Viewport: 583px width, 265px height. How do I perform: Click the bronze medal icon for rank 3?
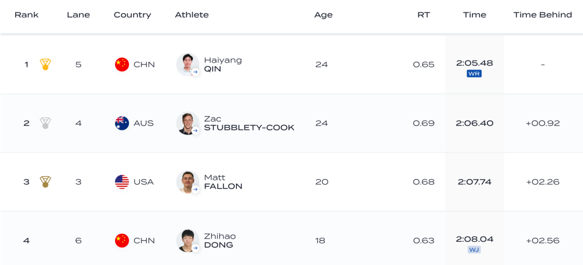45,182
